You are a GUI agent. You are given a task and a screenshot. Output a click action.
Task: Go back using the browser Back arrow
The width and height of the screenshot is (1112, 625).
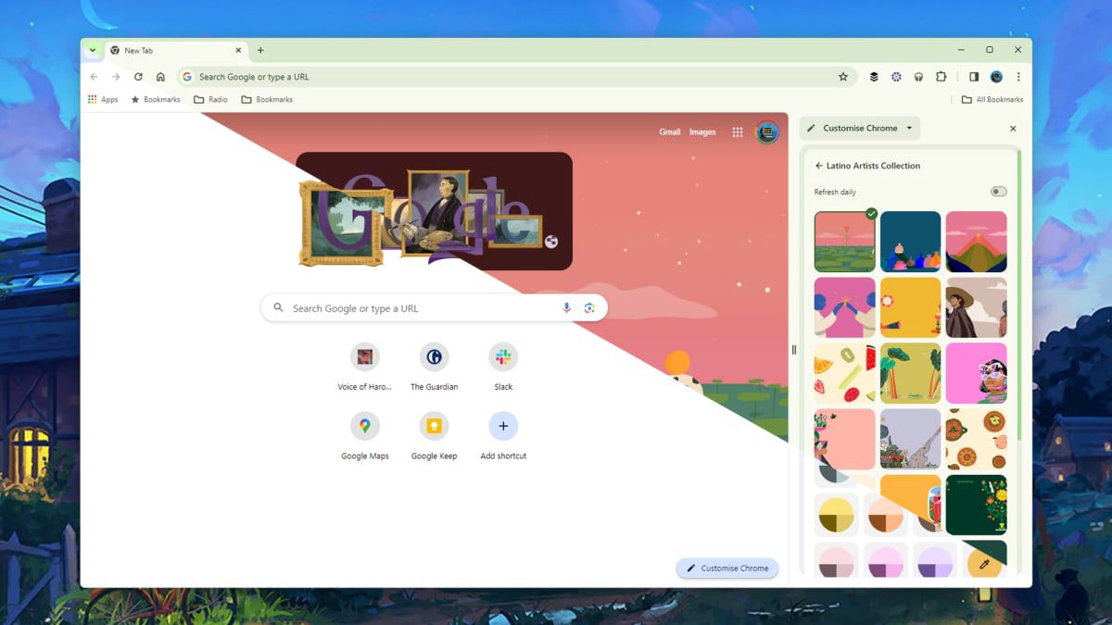pyautogui.click(x=94, y=77)
